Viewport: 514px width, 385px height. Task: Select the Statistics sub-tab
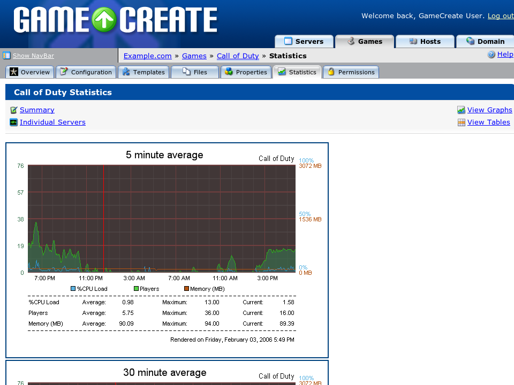(x=297, y=72)
